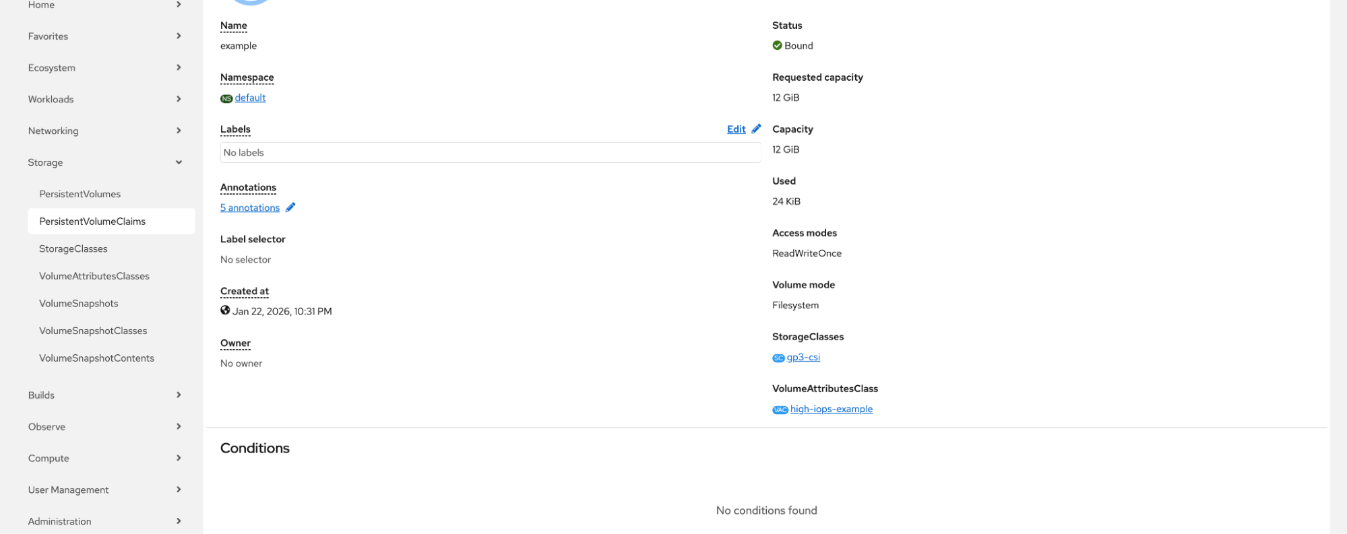Follow the high-iops-example link
Viewport: 1347px width, 534px height.
click(831, 409)
